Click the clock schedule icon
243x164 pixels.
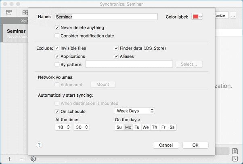[x=235, y=159]
